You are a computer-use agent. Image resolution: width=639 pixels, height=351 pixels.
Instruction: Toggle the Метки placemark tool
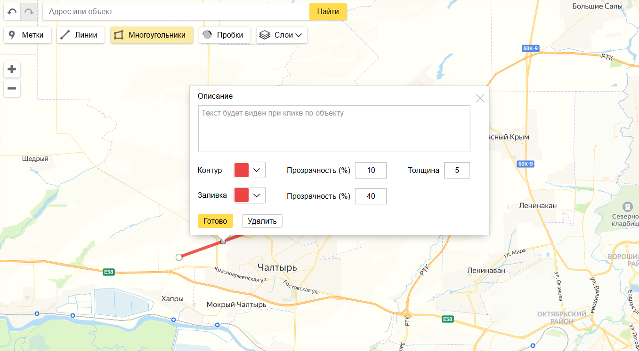[27, 35]
